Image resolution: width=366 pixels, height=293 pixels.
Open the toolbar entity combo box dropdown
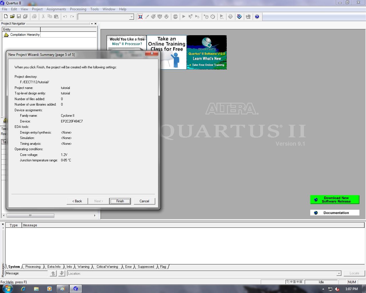tap(131, 17)
